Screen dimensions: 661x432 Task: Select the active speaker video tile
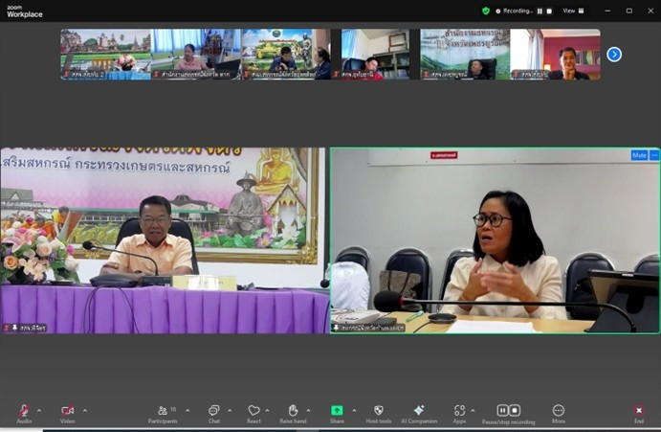(495, 240)
